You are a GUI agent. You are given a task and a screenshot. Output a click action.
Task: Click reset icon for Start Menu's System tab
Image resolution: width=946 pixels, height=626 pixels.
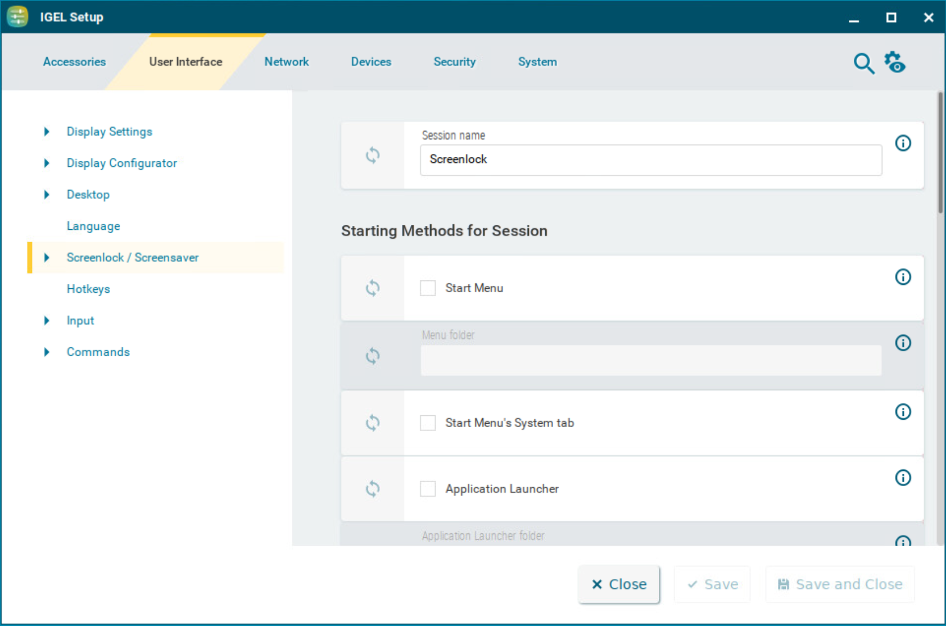(x=373, y=423)
